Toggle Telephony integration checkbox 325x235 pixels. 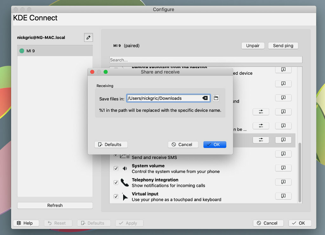click(x=116, y=182)
